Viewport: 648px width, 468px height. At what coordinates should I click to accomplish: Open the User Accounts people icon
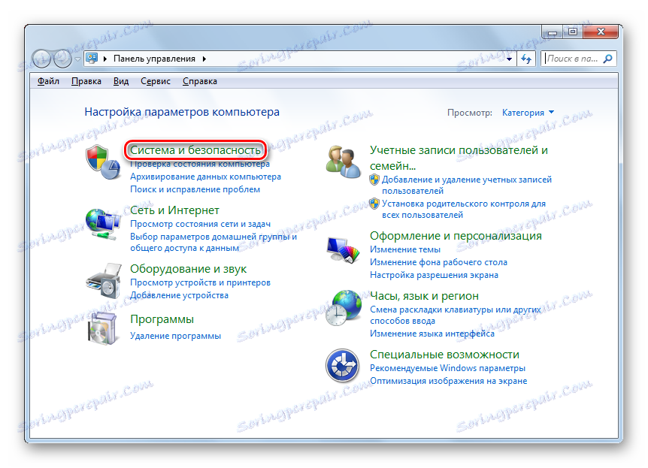(343, 162)
